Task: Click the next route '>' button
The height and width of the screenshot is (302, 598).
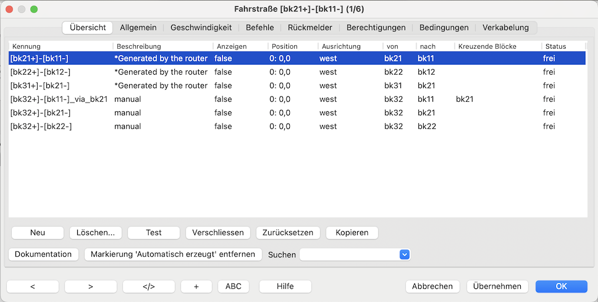Action: pos(90,287)
